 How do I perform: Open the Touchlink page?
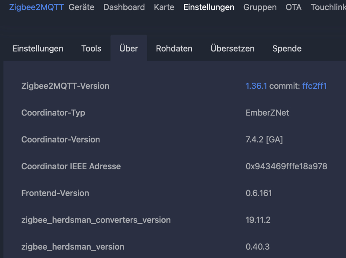click(x=328, y=7)
